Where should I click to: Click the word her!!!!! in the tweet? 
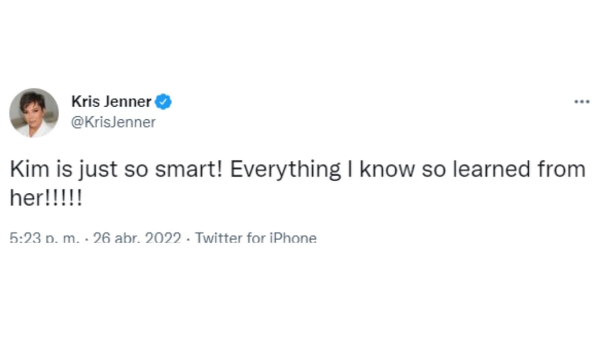[x=46, y=198]
